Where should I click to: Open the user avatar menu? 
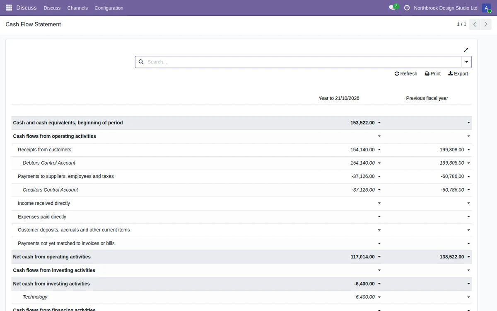(486, 8)
